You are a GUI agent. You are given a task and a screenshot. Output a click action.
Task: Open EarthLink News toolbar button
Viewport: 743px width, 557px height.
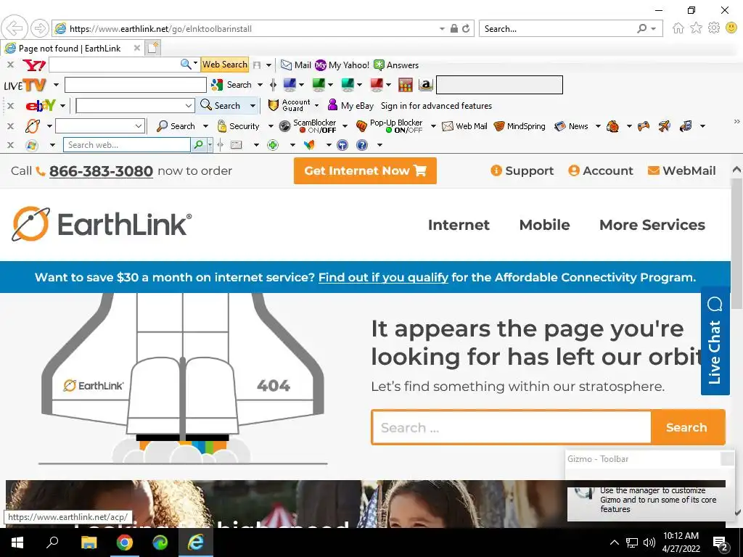point(571,126)
